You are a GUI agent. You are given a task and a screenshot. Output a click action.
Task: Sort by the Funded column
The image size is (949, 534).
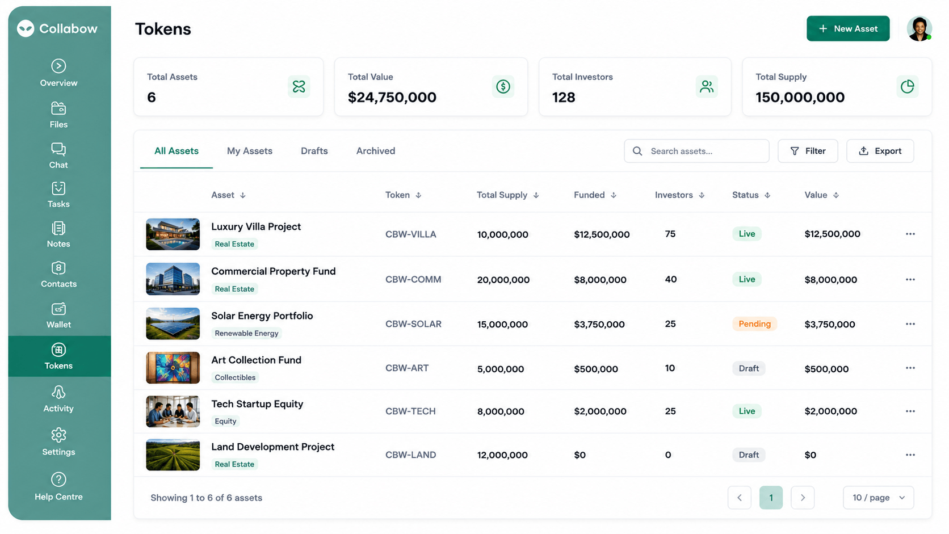595,195
